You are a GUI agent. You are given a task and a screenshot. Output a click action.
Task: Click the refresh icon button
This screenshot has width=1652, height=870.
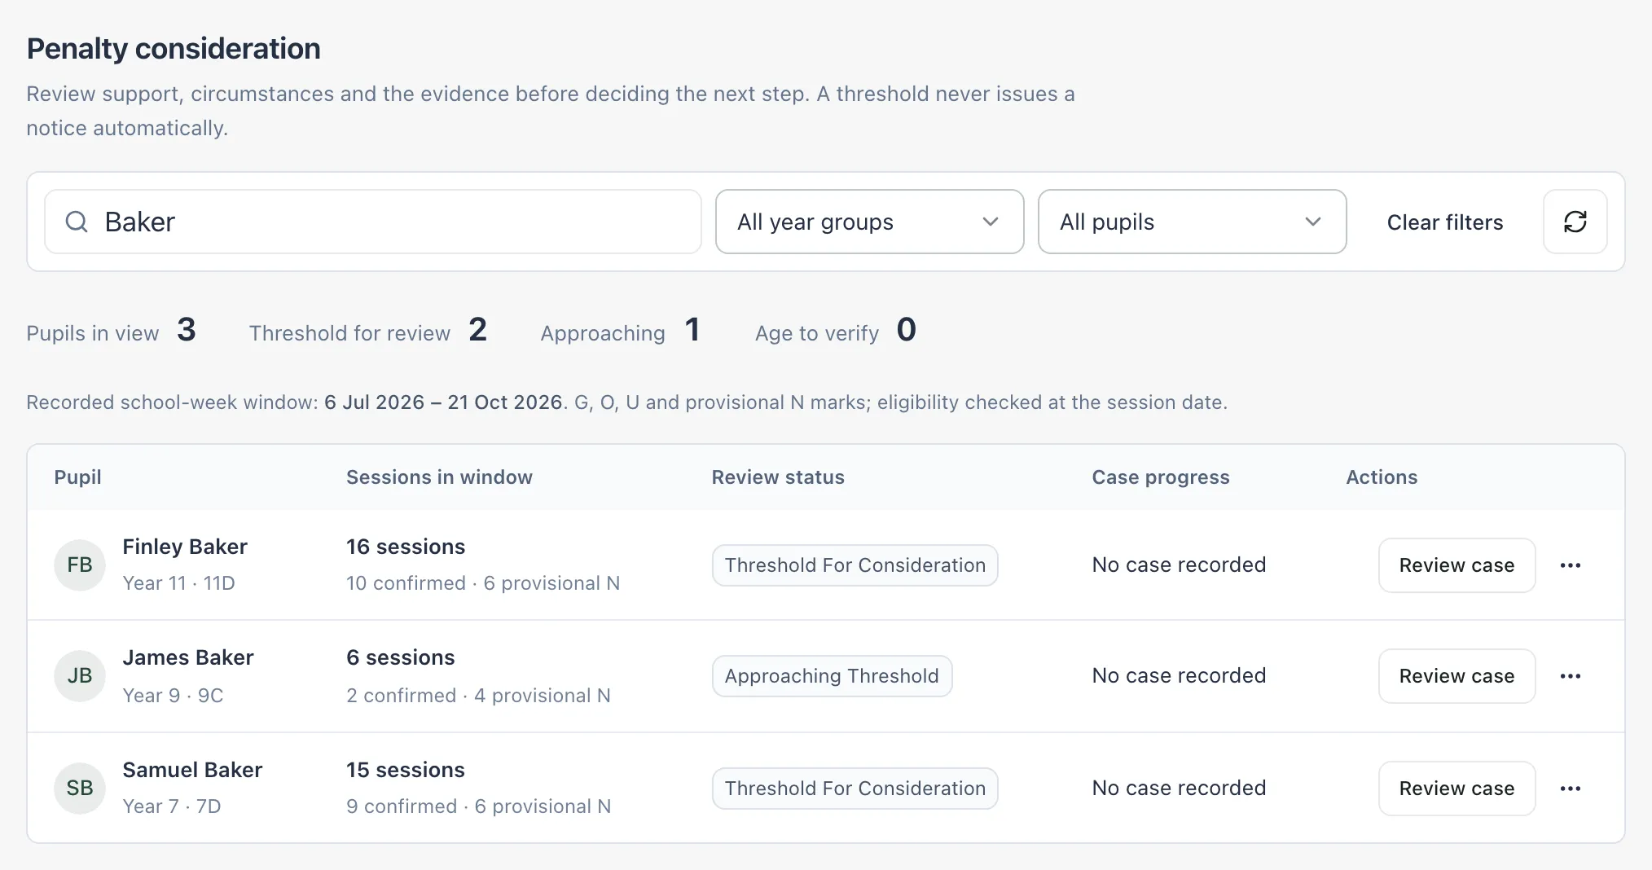[x=1575, y=222]
